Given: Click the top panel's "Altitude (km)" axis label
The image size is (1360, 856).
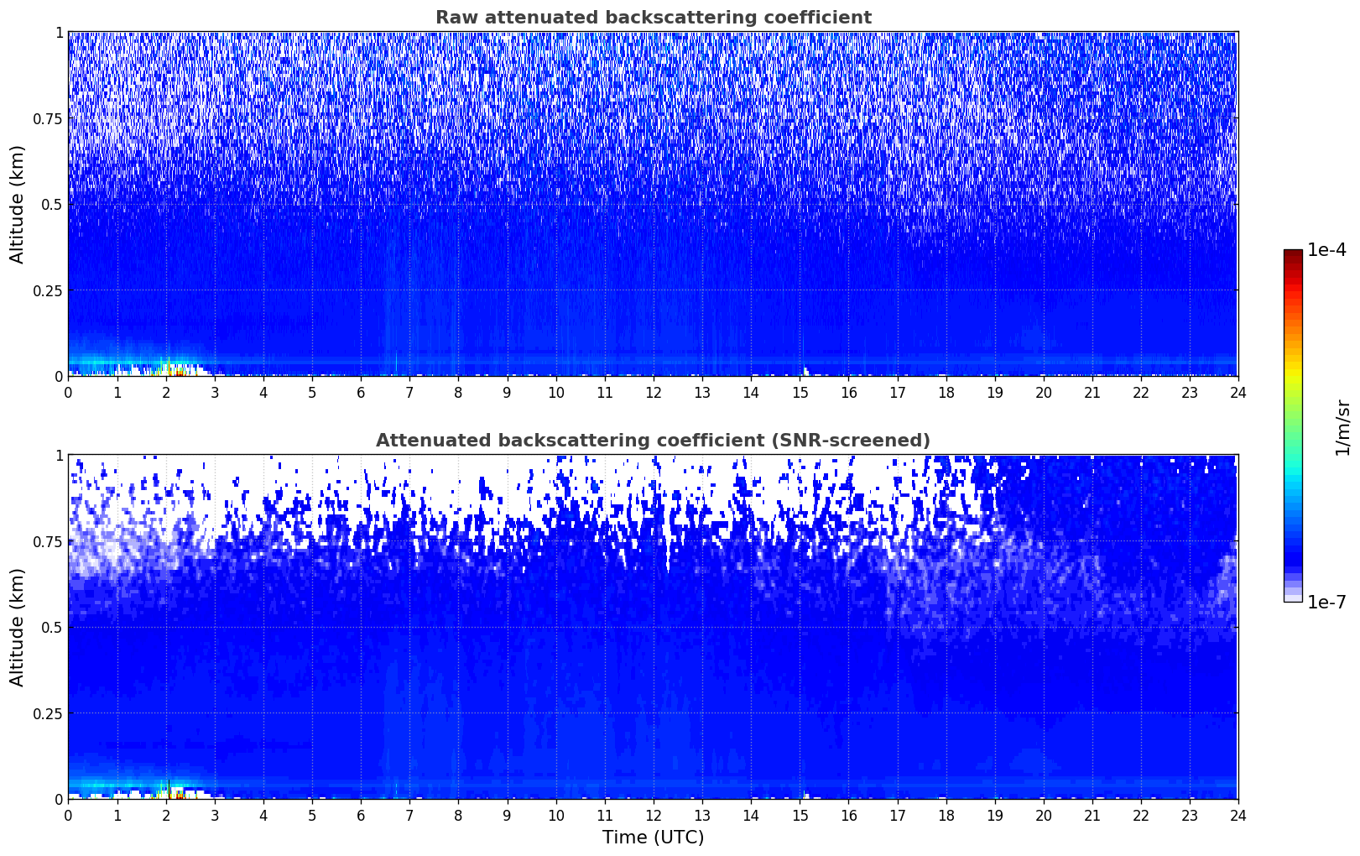Looking at the screenshot, I should (18, 204).
